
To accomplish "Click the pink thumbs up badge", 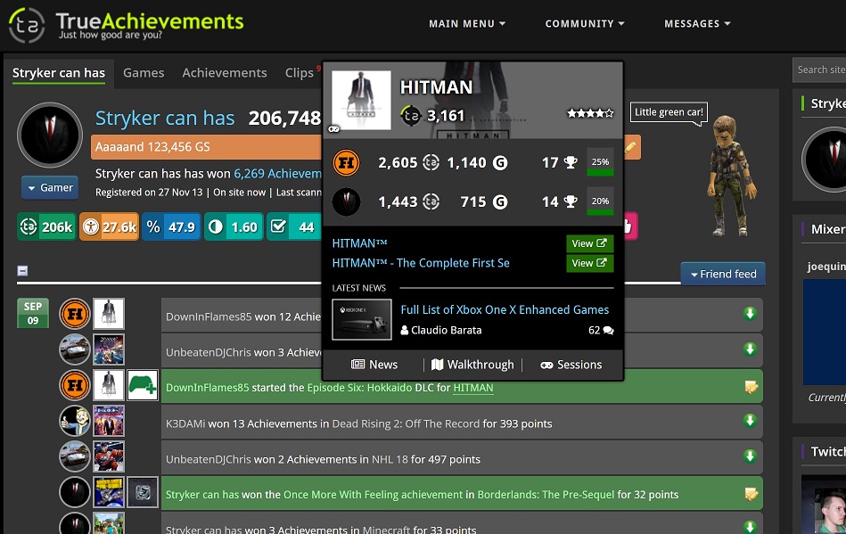I will pos(630,226).
